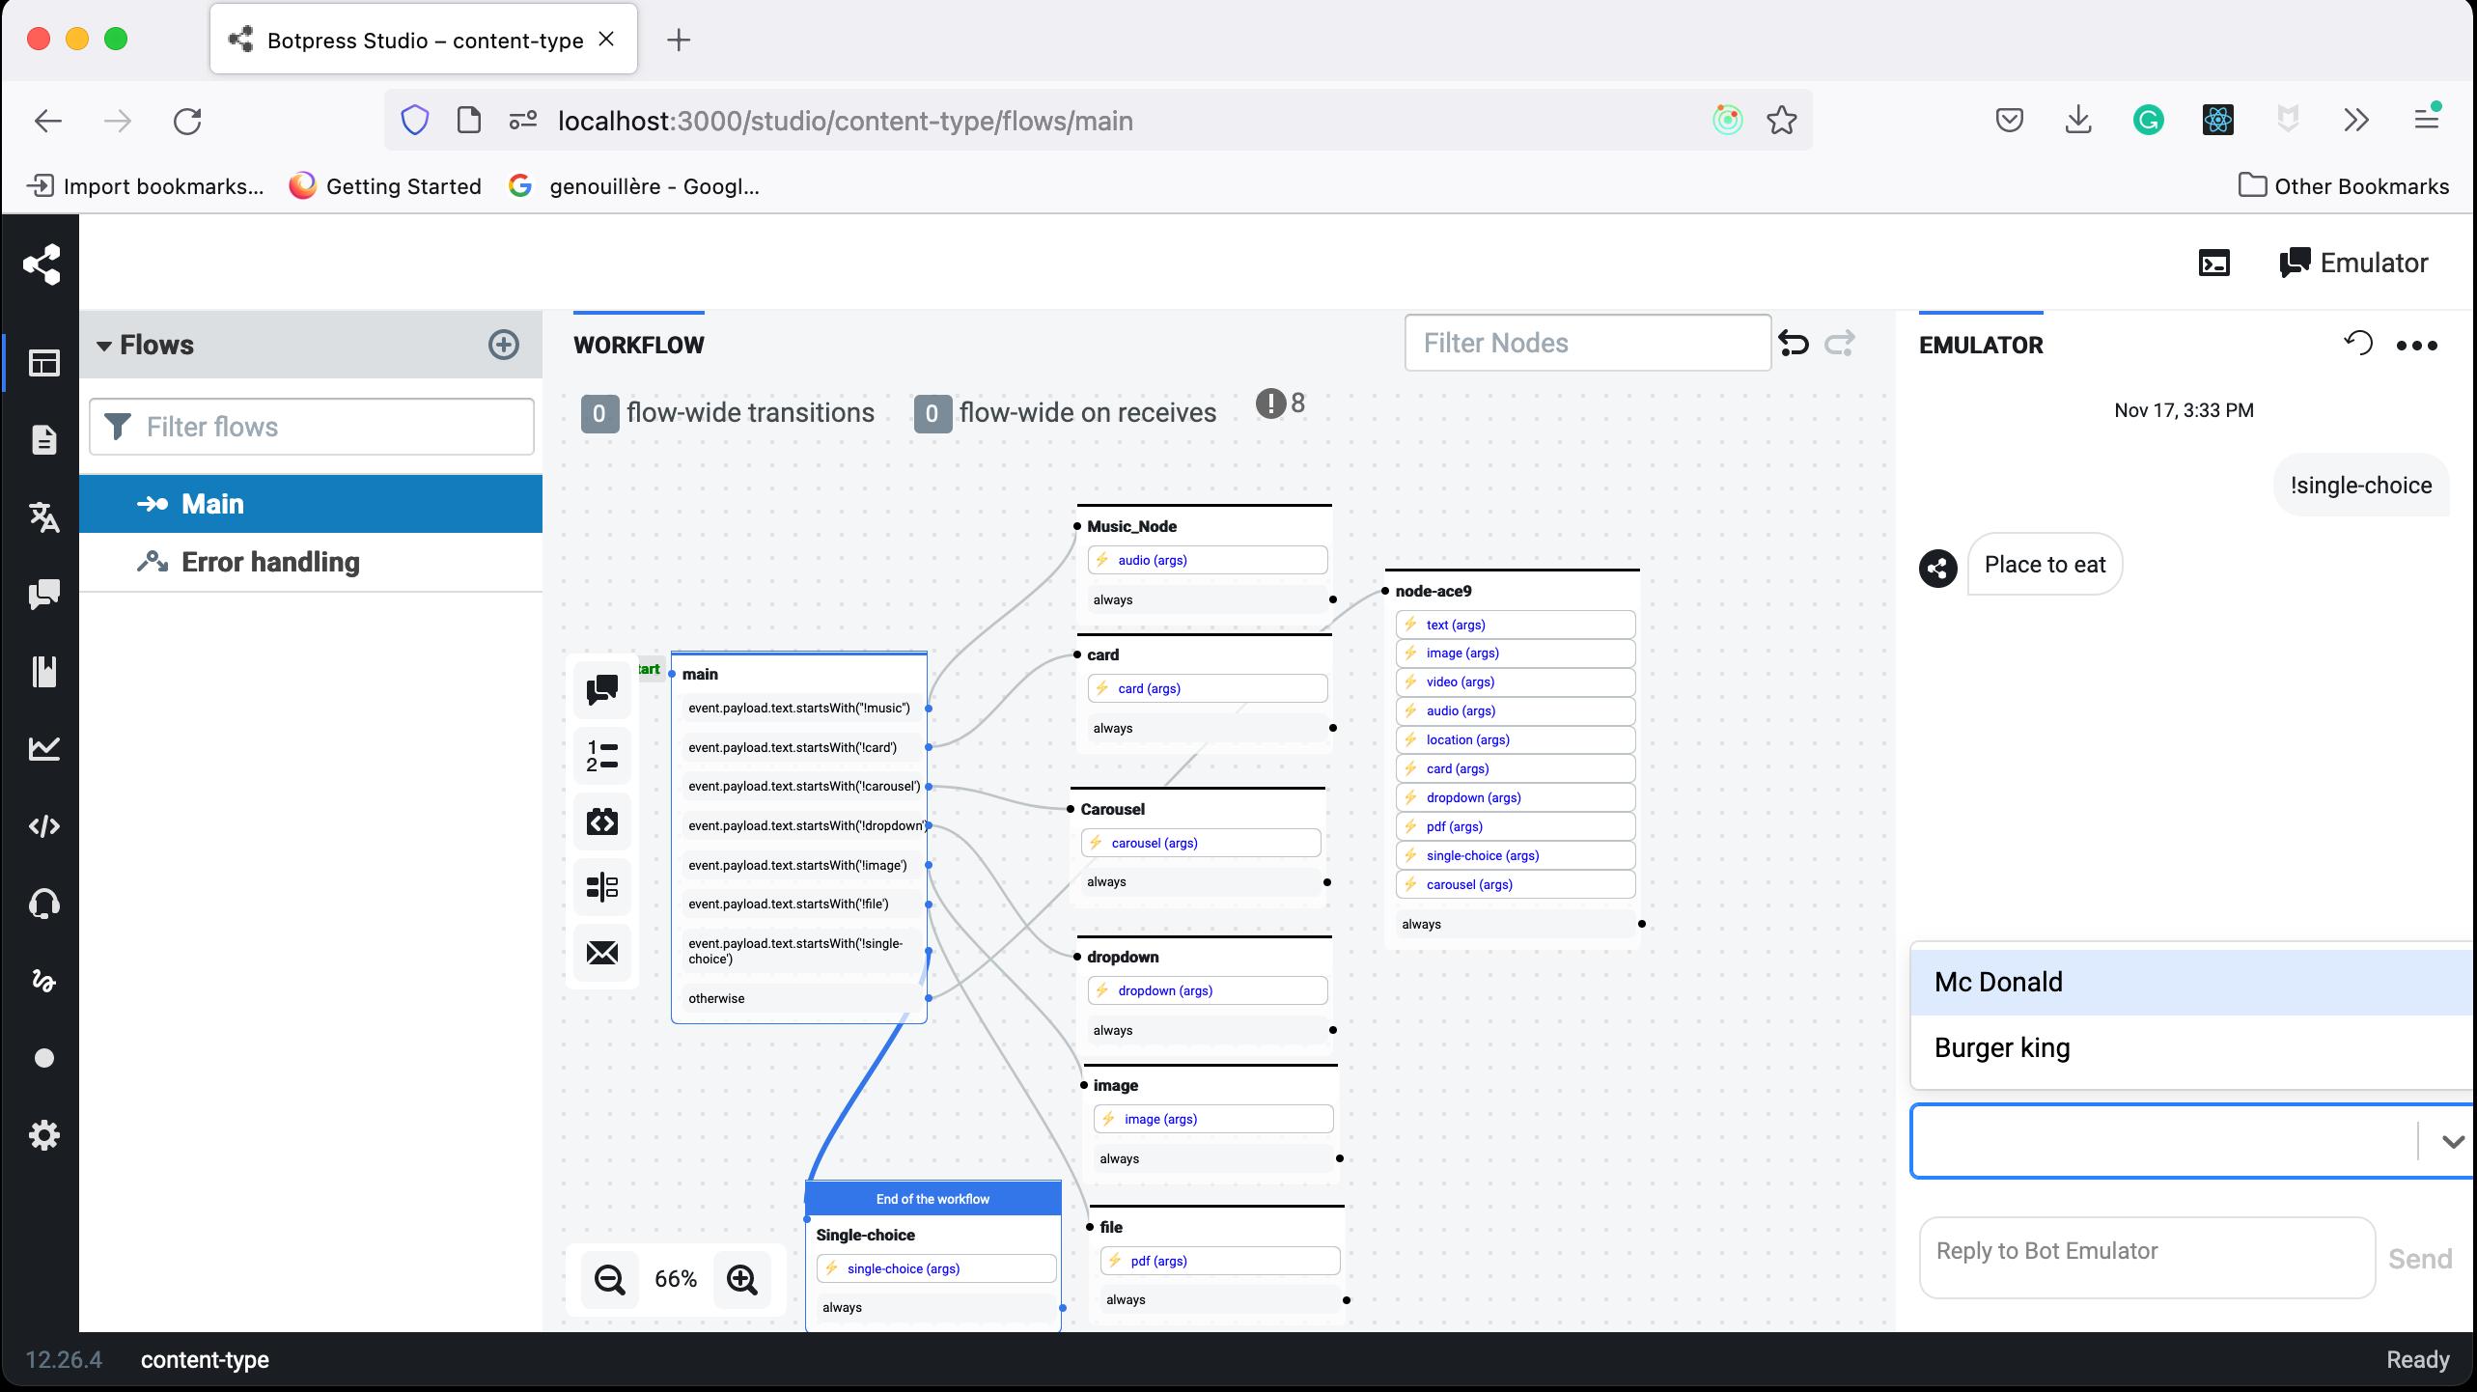Open emulator three-dots options menu
The height and width of the screenshot is (1392, 2477).
pyautogui.click(x=2416, y=345)
